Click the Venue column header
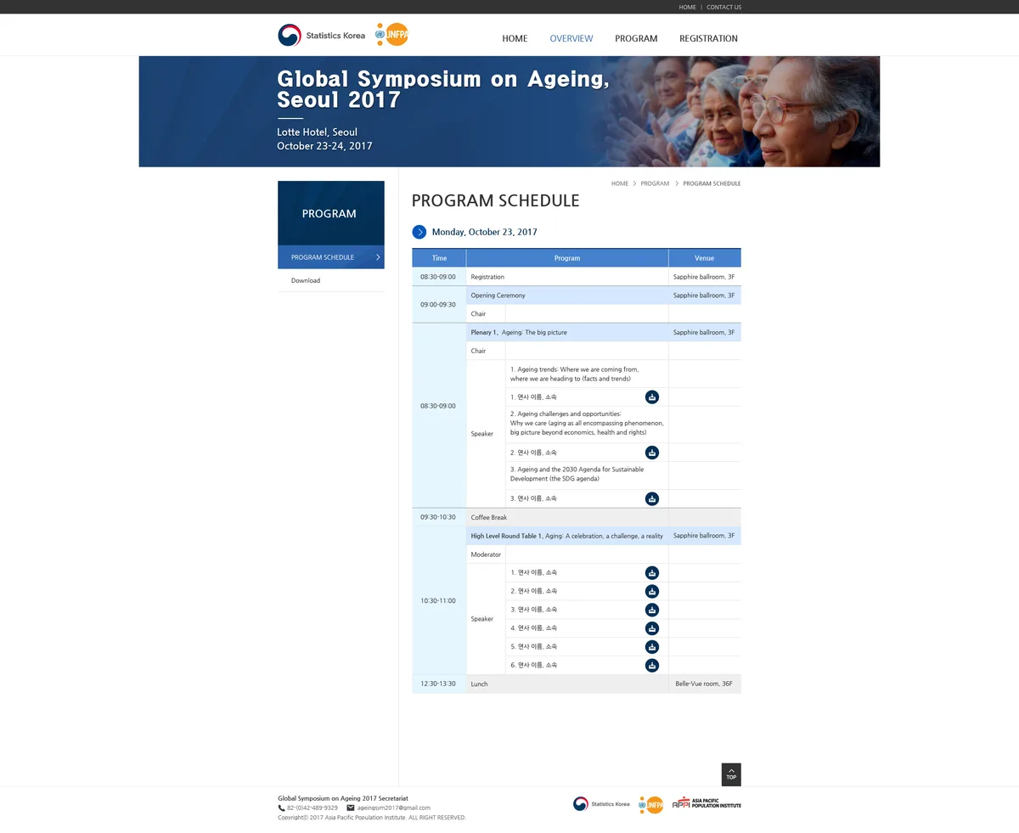The width and height of the screenshot is (1019, 833). point(705,258)
